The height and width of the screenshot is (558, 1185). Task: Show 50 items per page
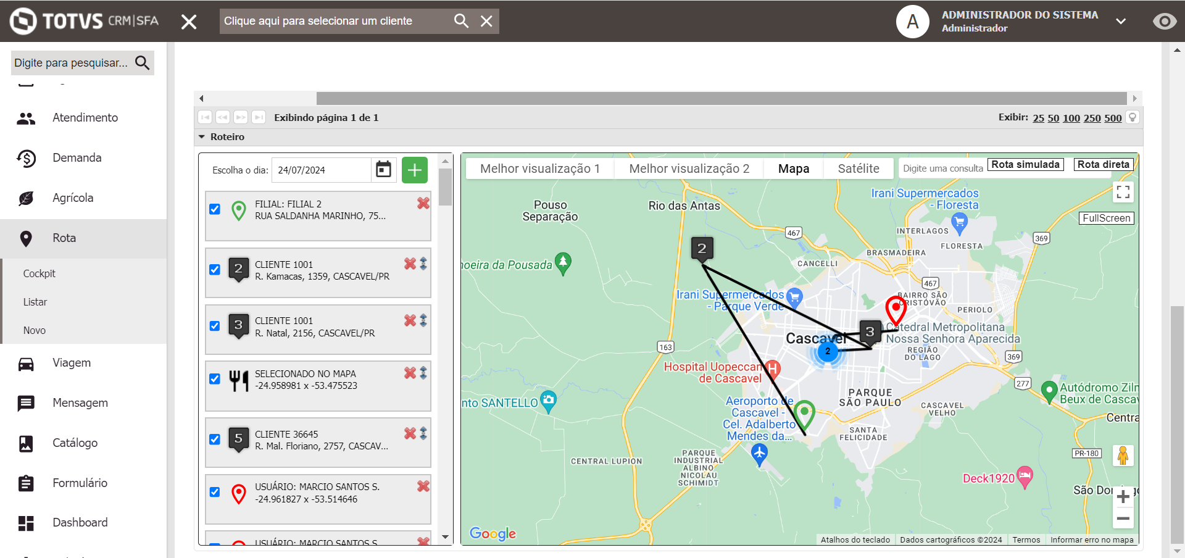pos(1054,118)
